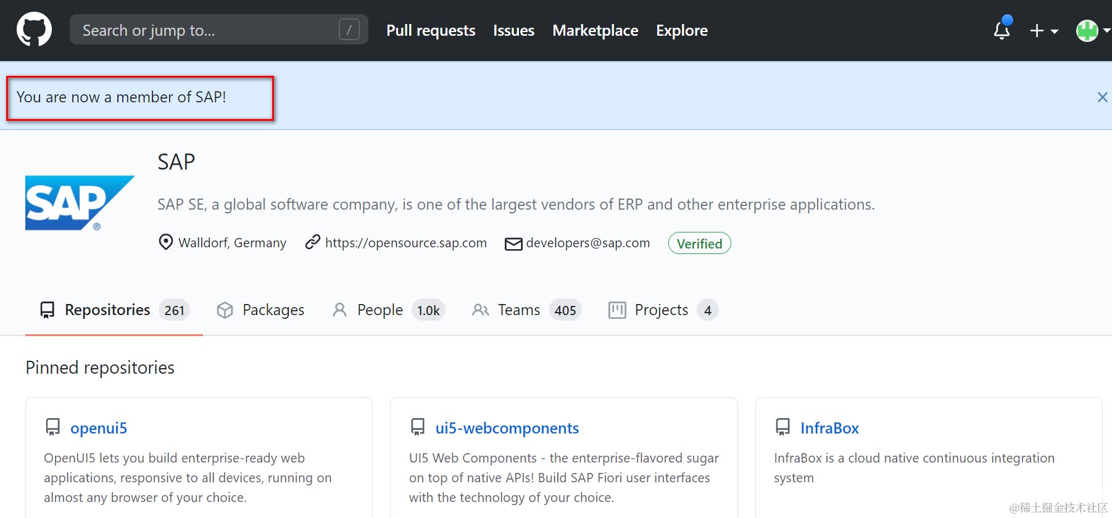Click the Walldorf, Germany location pin icon
This screenshot has height=518, width=1112.
click(165, 242)
